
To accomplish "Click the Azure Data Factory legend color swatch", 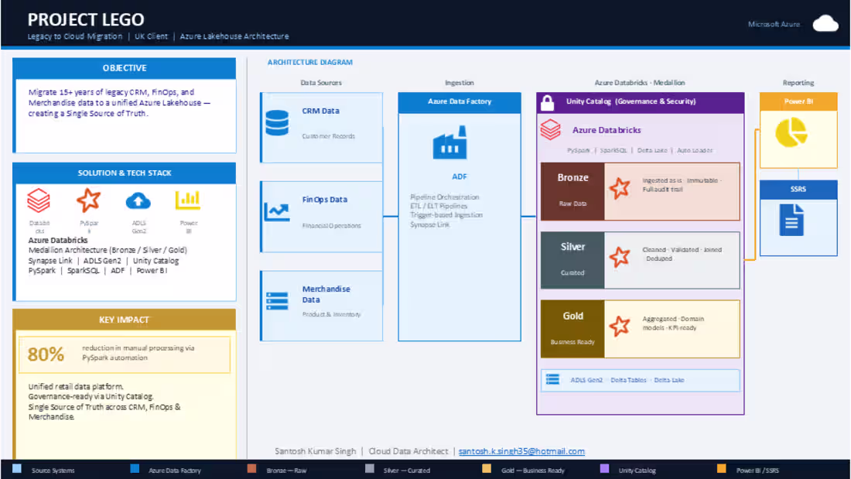I will coord(135,469).
